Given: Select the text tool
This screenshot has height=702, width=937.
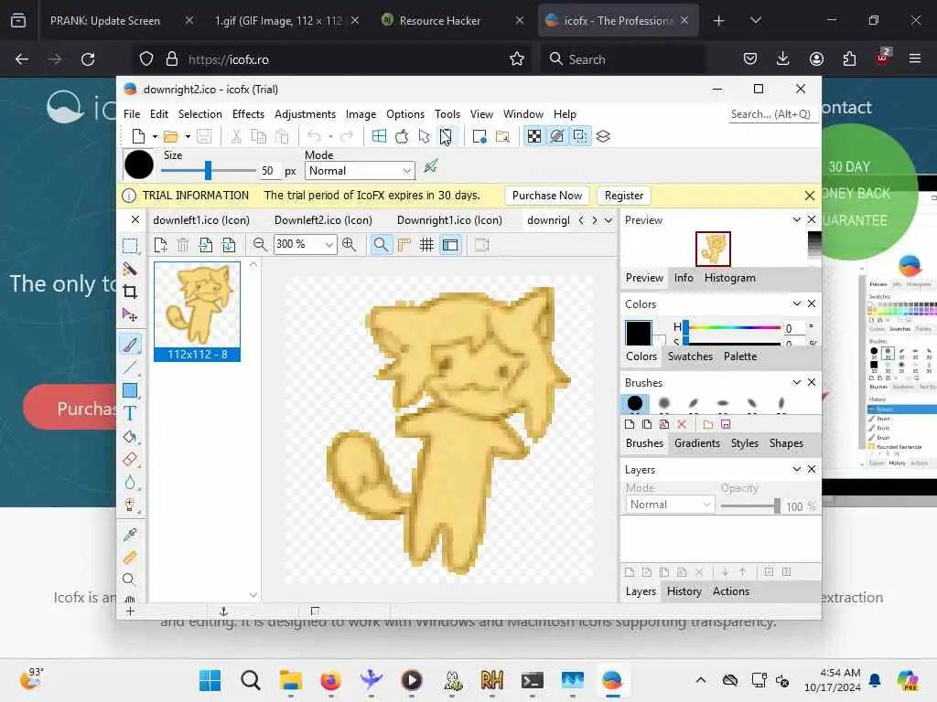Looking at the screenshot, I should pos(130,413).
